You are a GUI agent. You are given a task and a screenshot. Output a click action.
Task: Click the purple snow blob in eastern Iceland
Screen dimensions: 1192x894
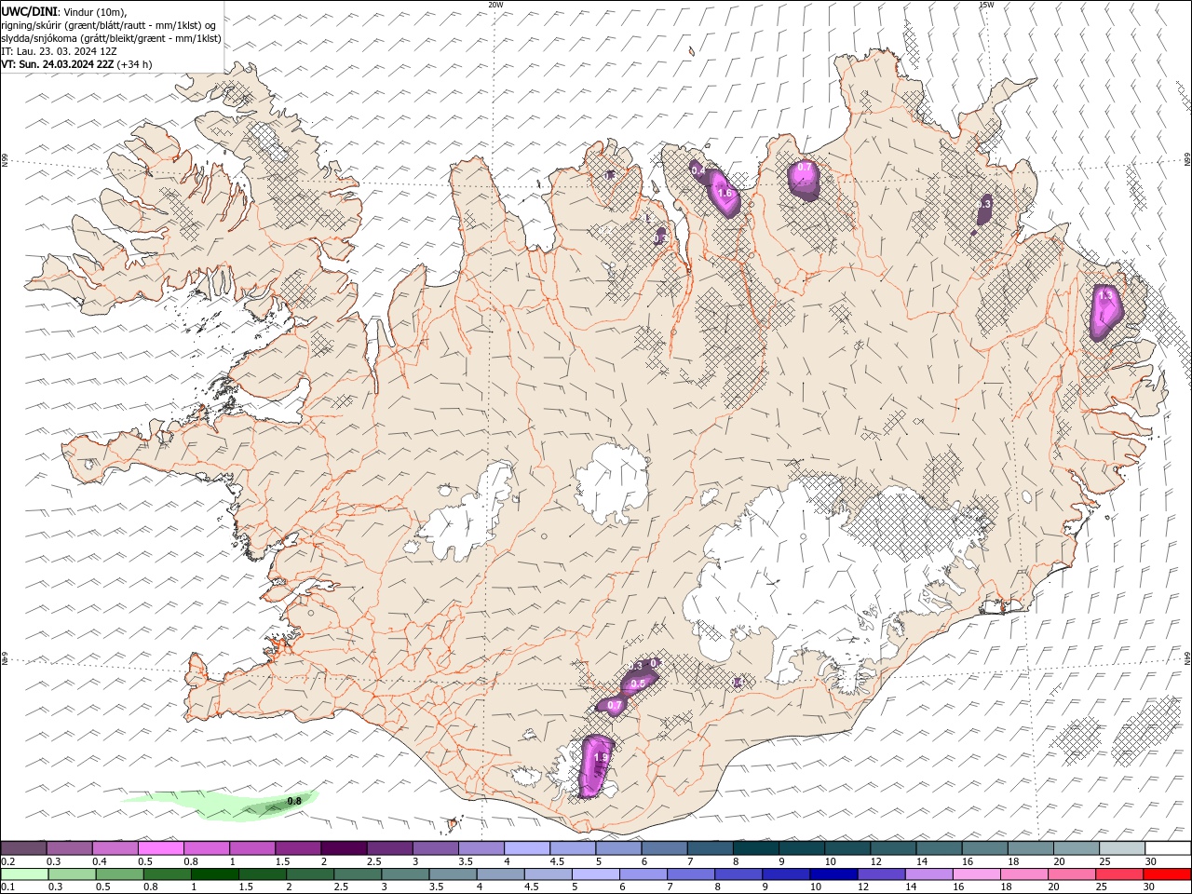point(1106,313)
